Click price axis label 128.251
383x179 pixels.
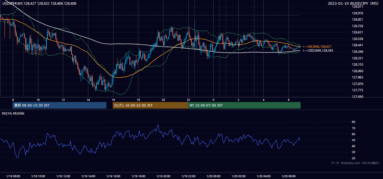tap(357, 58)
